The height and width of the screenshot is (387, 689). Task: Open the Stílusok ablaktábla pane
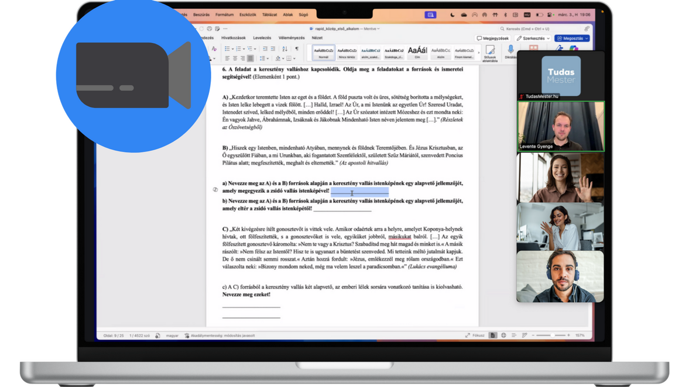pyautogui.click(x=490, y=53)
